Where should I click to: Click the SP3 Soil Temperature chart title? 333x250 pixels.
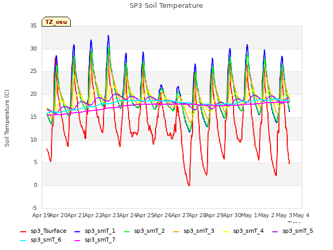(166, 6)
